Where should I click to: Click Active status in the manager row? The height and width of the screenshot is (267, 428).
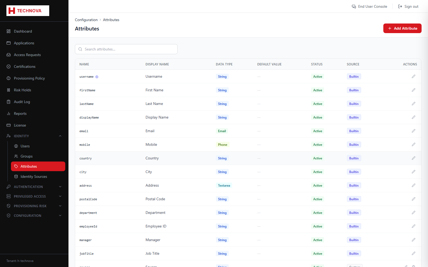point(318,240)
